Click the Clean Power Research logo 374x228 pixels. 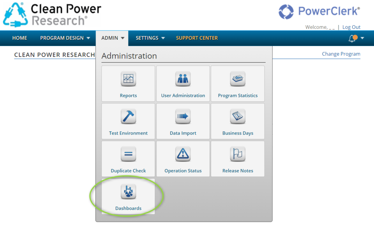pyautogui.click(x=52, y=14)
